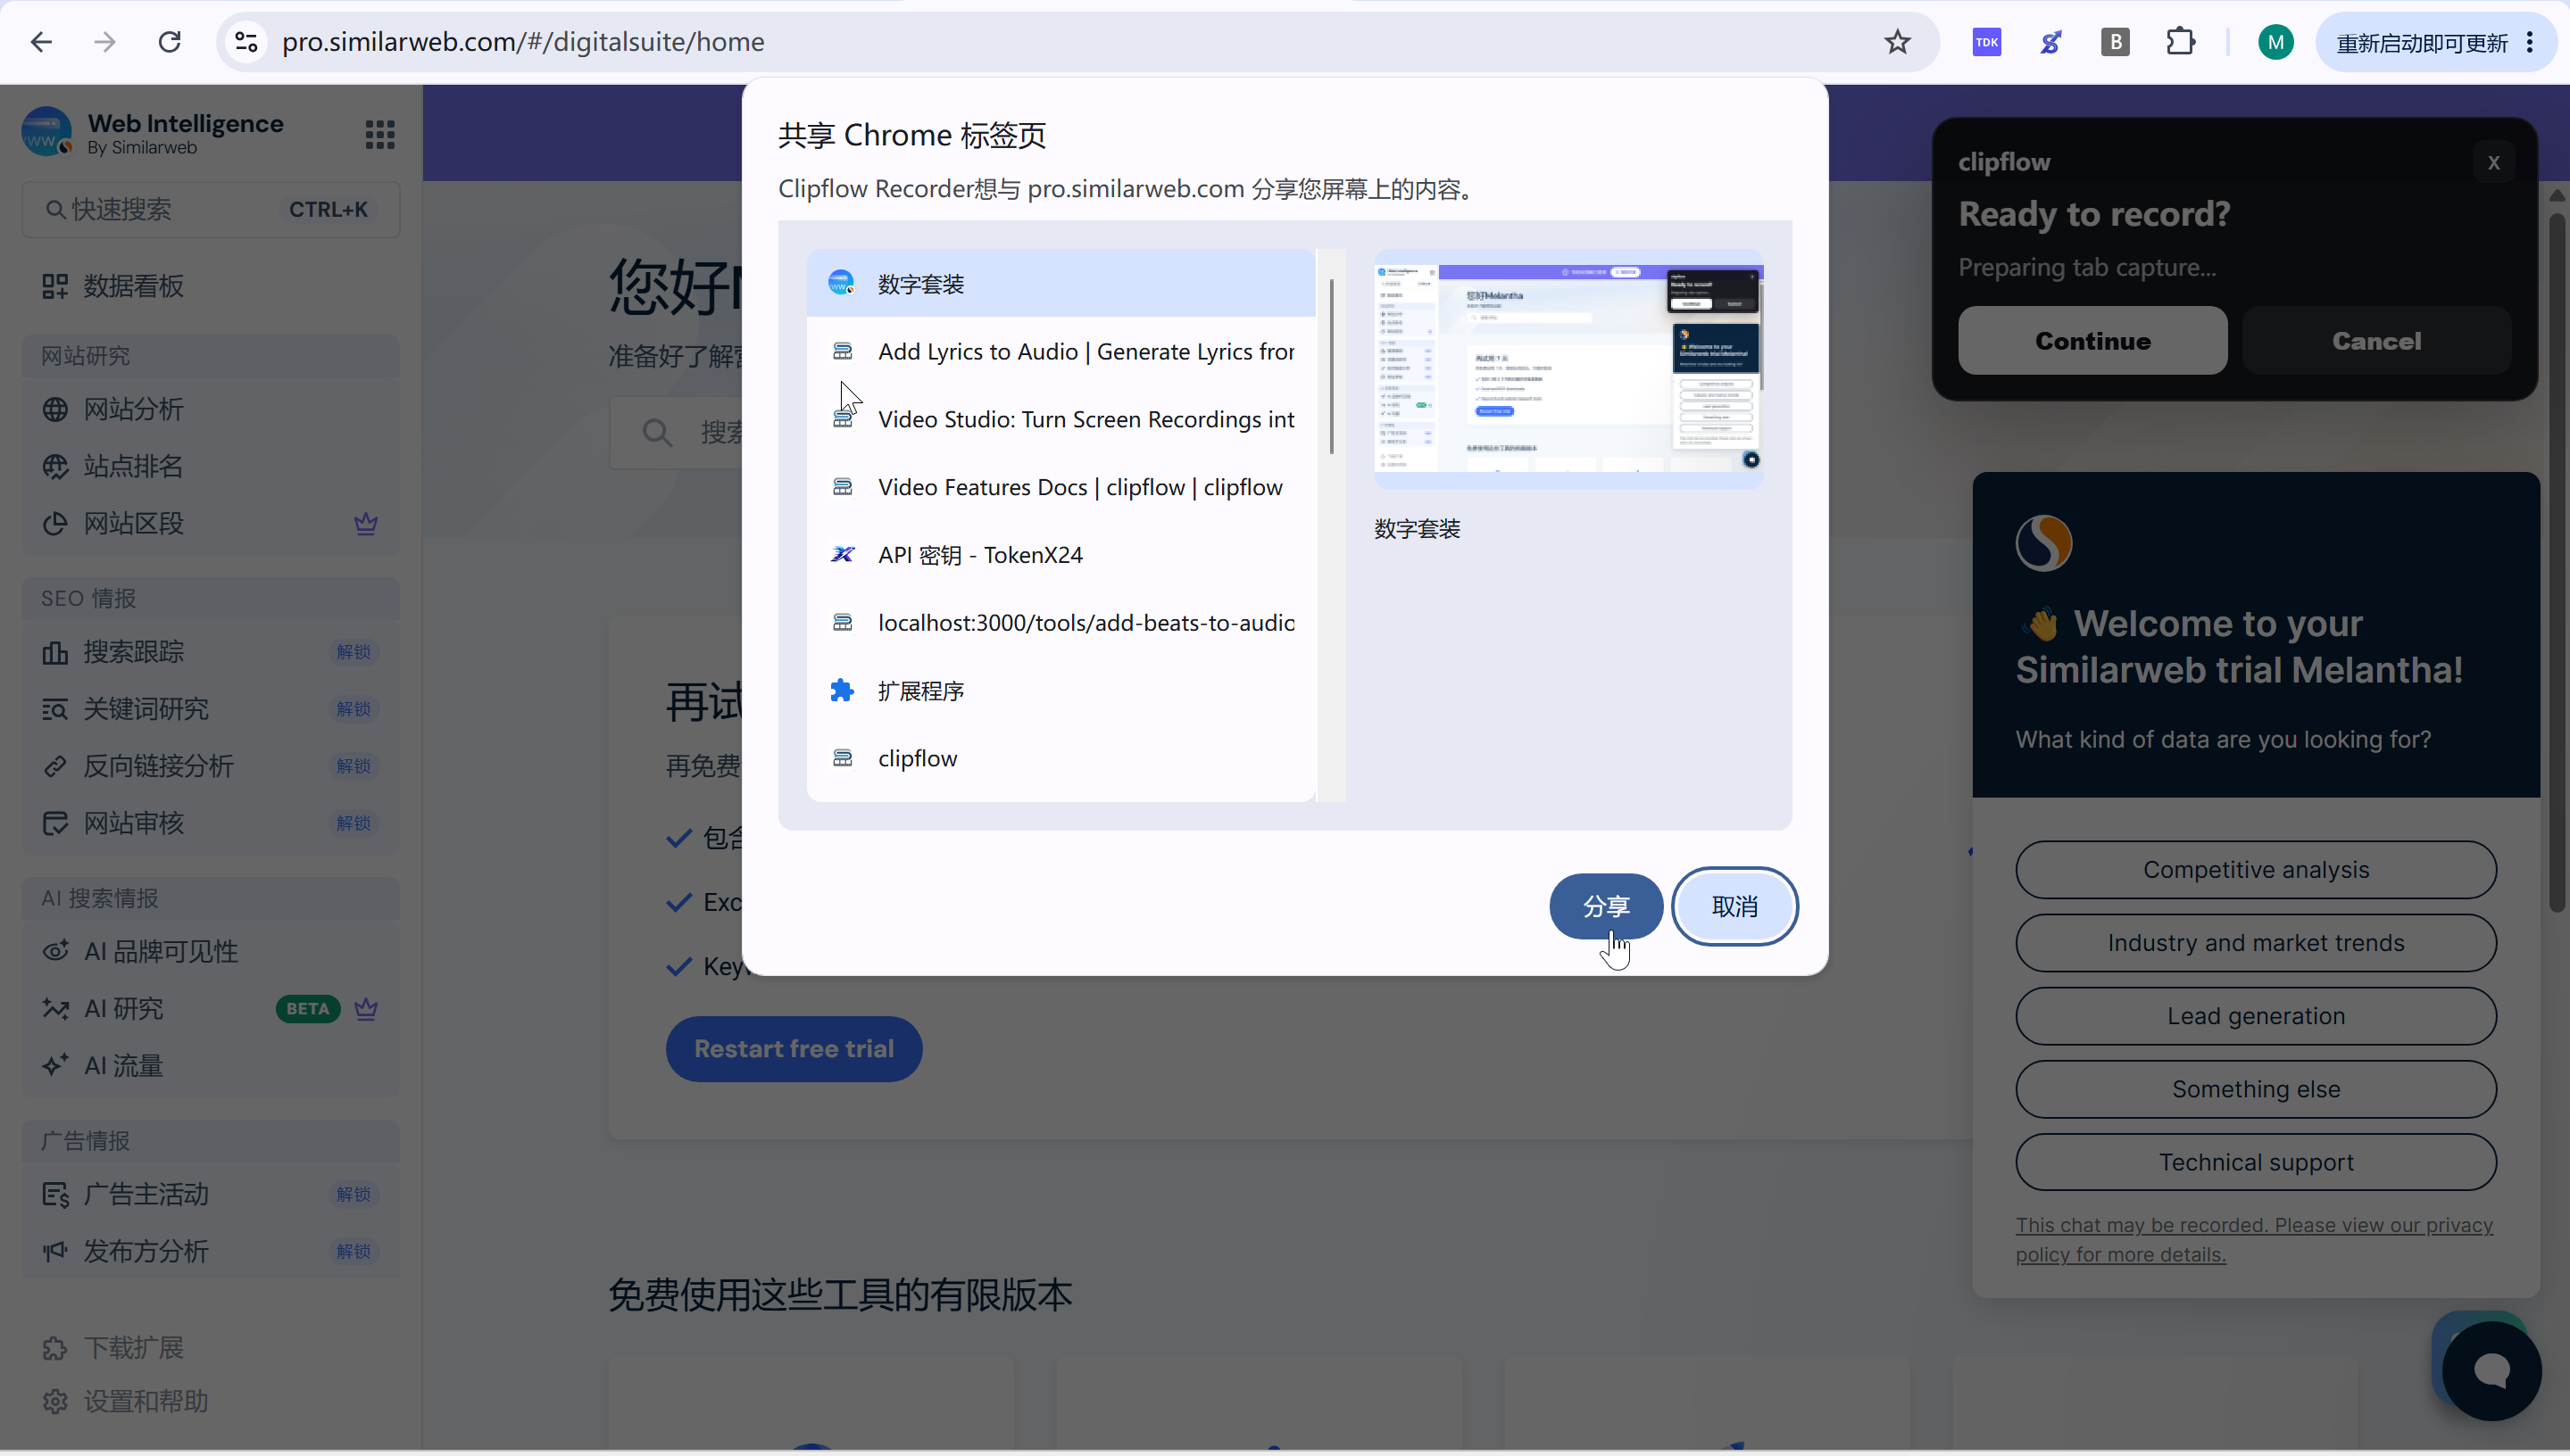2570x1456 pixels.
Task: Select the 扩展程序 tab entry
Action: point(1060,691)
